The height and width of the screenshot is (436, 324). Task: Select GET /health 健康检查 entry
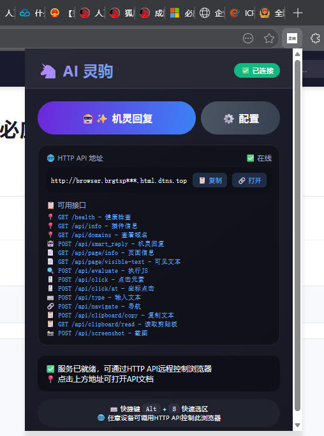tap(94, 217)
